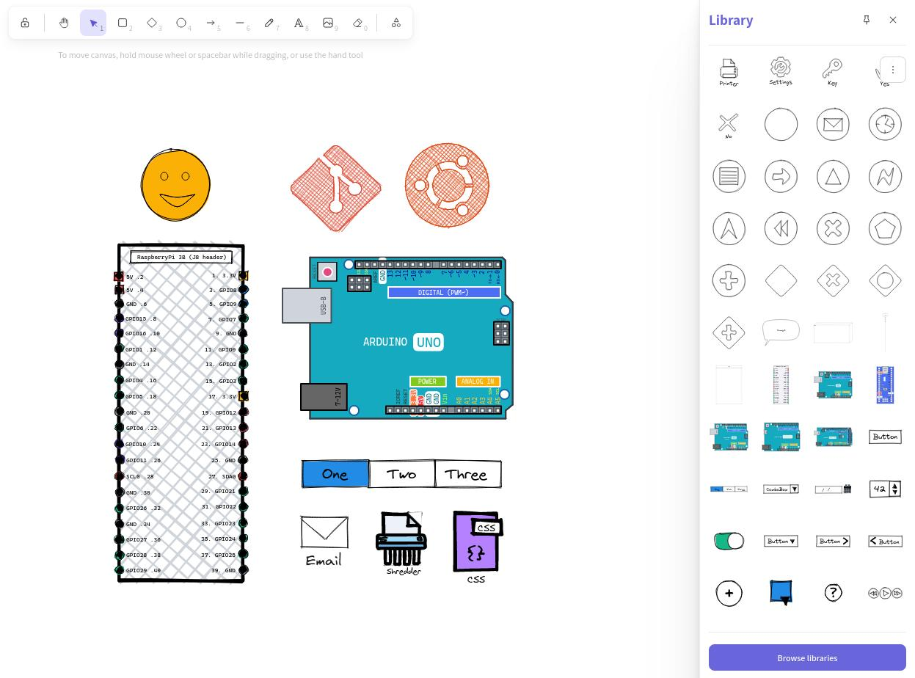The height and width of the screenshot is (678, 915).
Task: Select the Insert image tool
Action: point(328,23)
